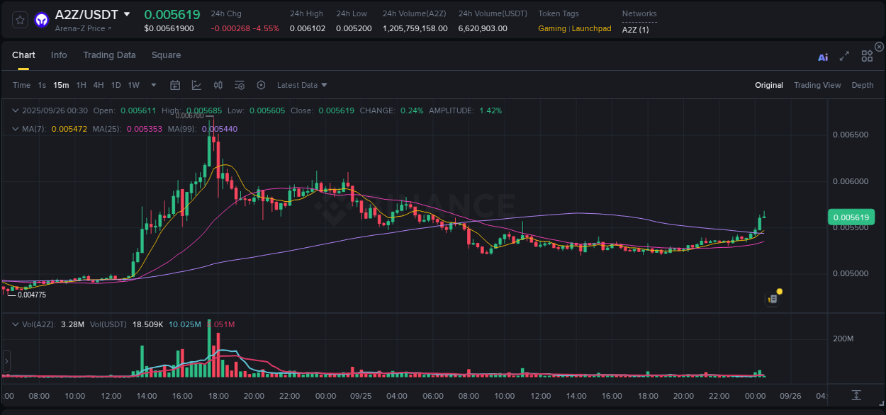Open the chart layout grid icon
This screenshot has width=886, height=415.
point(867,56)
